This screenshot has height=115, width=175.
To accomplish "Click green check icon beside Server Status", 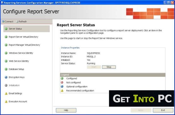I will (6, 29).
